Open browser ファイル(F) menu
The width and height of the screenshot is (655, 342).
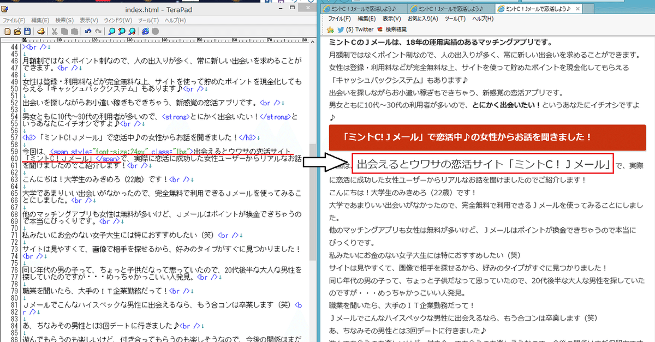click(x=340, y=19)
